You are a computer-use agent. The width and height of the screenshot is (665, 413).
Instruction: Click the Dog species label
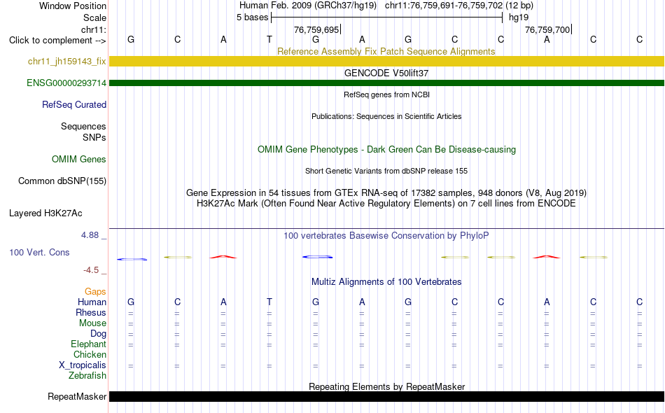pos(98,334)
